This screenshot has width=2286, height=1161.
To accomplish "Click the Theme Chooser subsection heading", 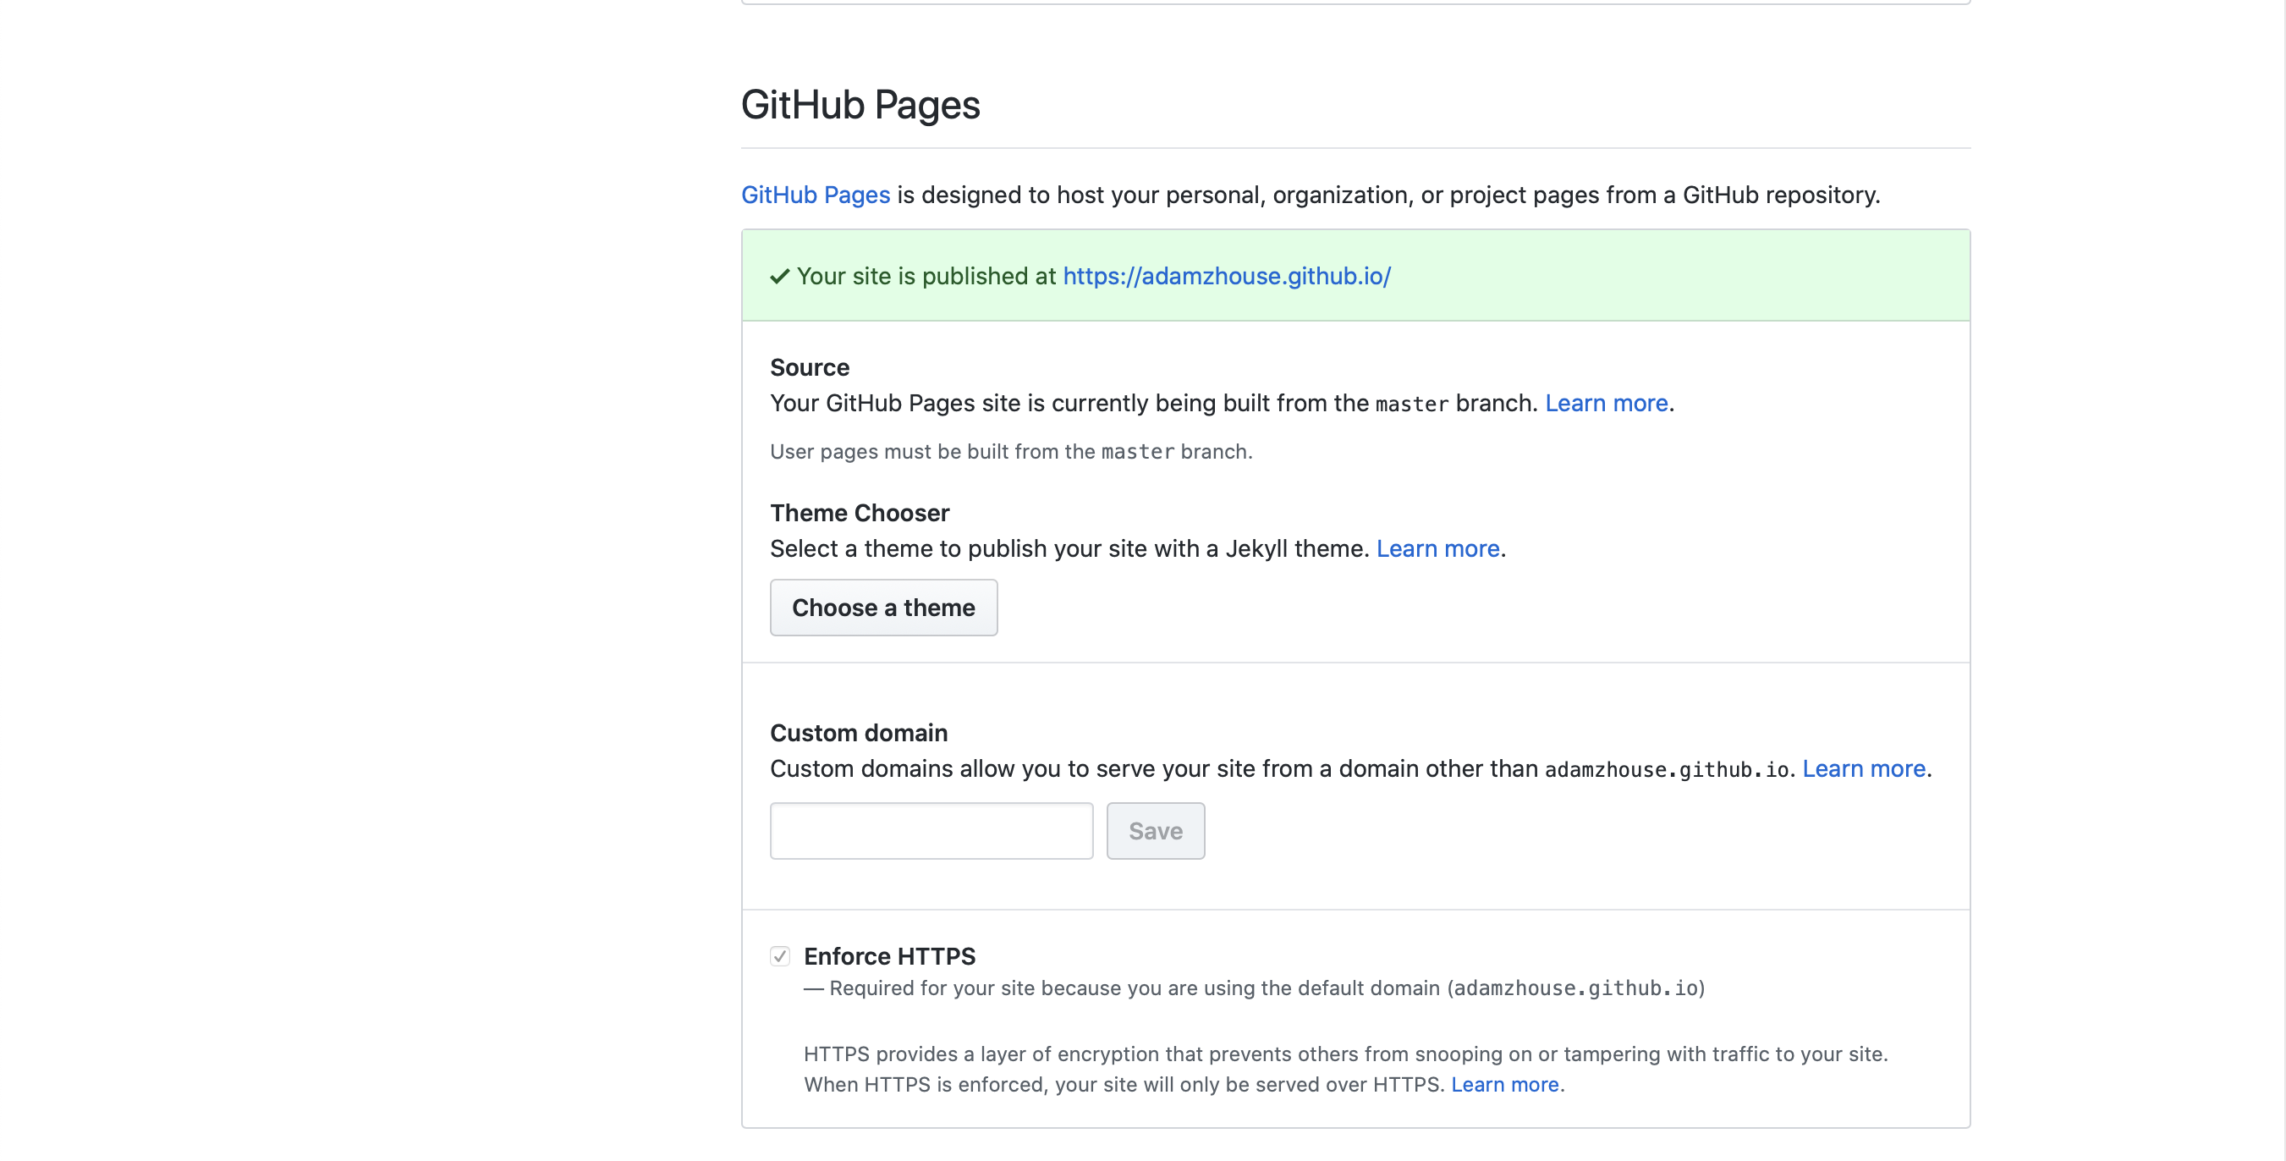I will pos(859,513).
